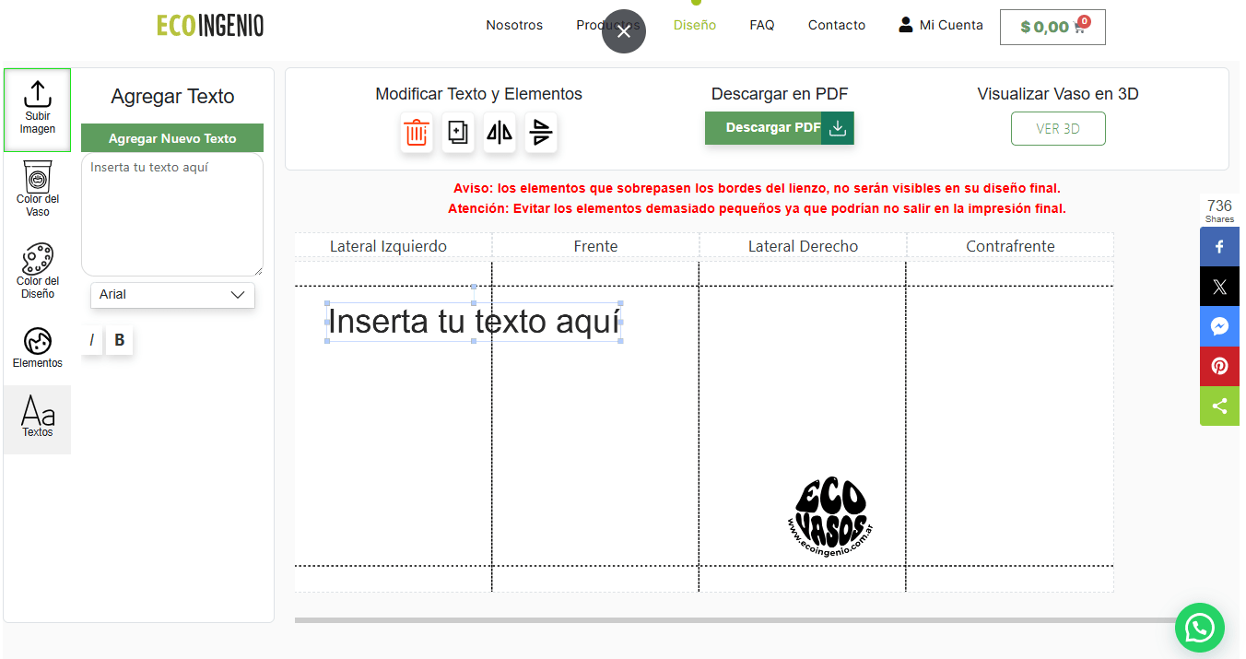
Task: Open the Mi Cuenta account menu
Action: coord(941,25)
